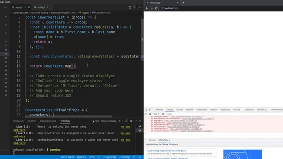Select the first terminal instance in list
The width and height of the screenshot is (283, 159).
140,126
